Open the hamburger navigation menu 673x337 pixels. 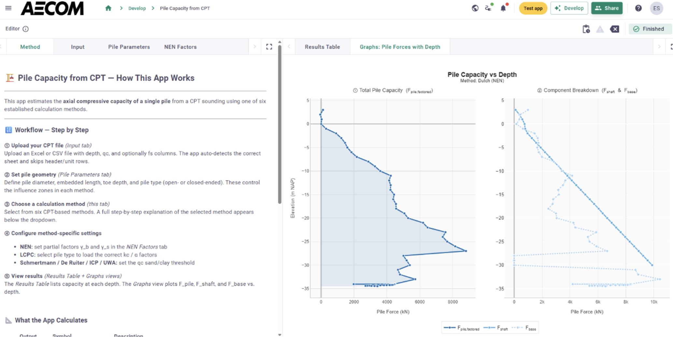point(8,8)
